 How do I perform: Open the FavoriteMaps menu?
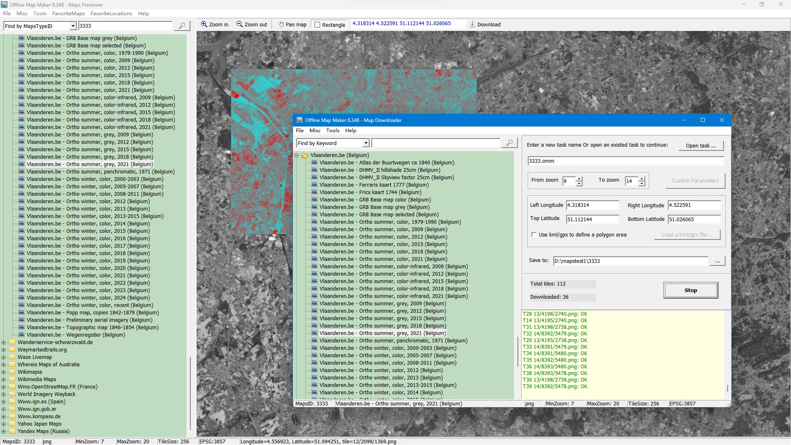(x=68, y=14)
